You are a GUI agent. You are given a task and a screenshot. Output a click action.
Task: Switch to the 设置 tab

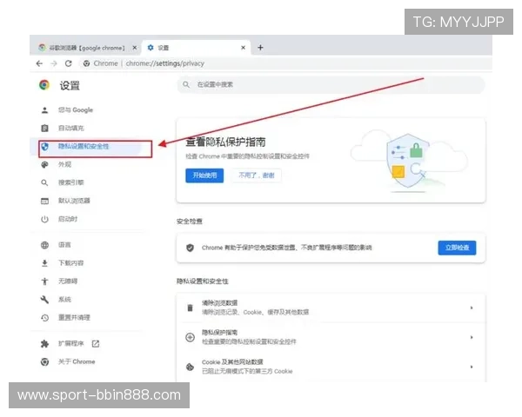tap(197, 48)
